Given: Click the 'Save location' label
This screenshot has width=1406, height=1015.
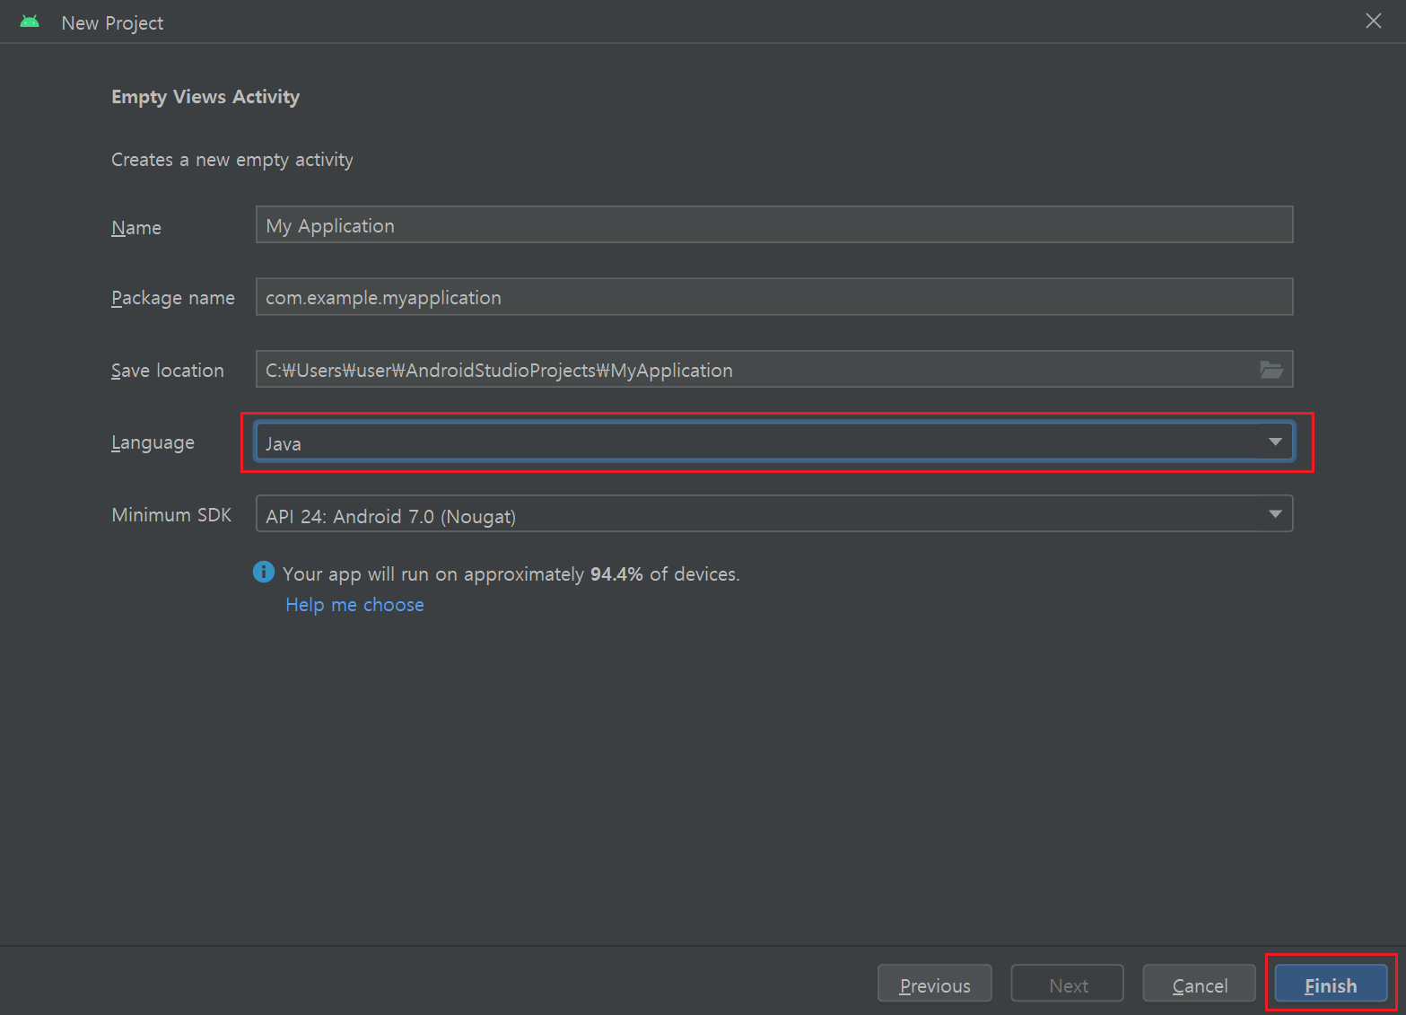Looking at the screenshot, I should pyautogui.click(x=168, y=371).
